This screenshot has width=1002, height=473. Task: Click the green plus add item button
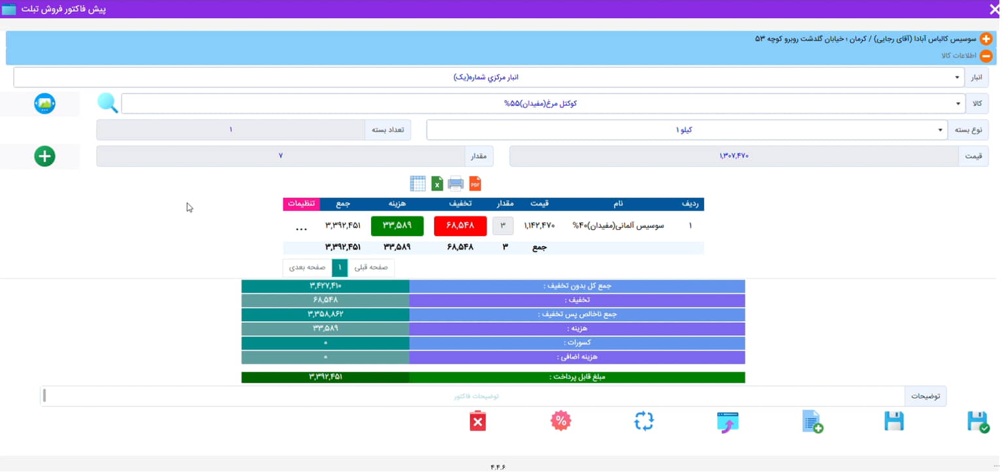click(x=44, y=156)
